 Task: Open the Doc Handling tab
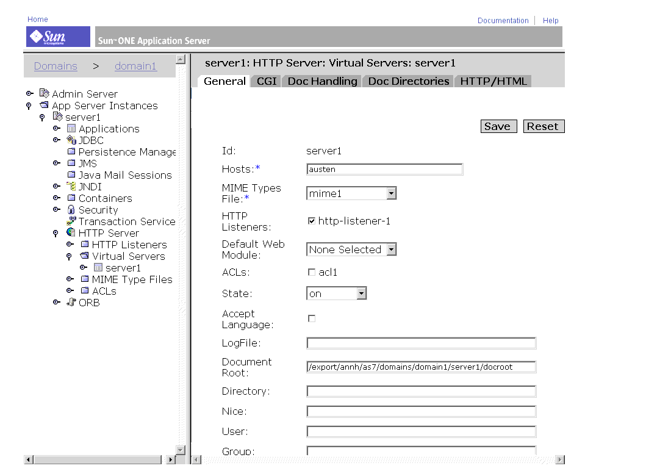point(322,81)
